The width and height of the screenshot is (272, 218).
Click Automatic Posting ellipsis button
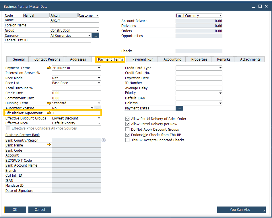[x=98, y=108]
